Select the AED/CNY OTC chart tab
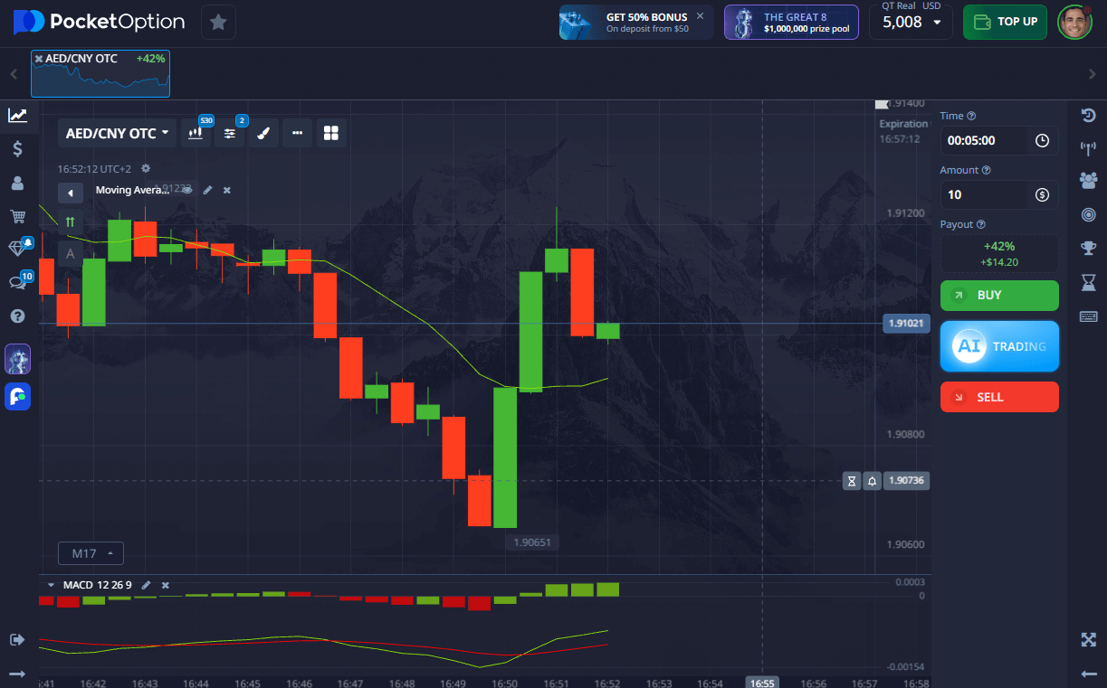 100,74
